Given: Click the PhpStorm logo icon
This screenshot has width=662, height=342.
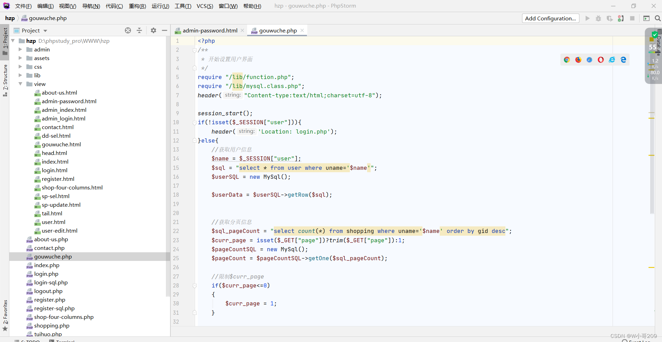Looking at the screenshot, I should click(x=7, y=6).
